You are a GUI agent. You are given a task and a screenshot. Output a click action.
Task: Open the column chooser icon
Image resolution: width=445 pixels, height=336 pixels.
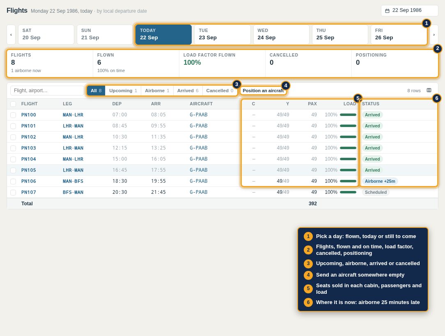(x=429, y=91)
